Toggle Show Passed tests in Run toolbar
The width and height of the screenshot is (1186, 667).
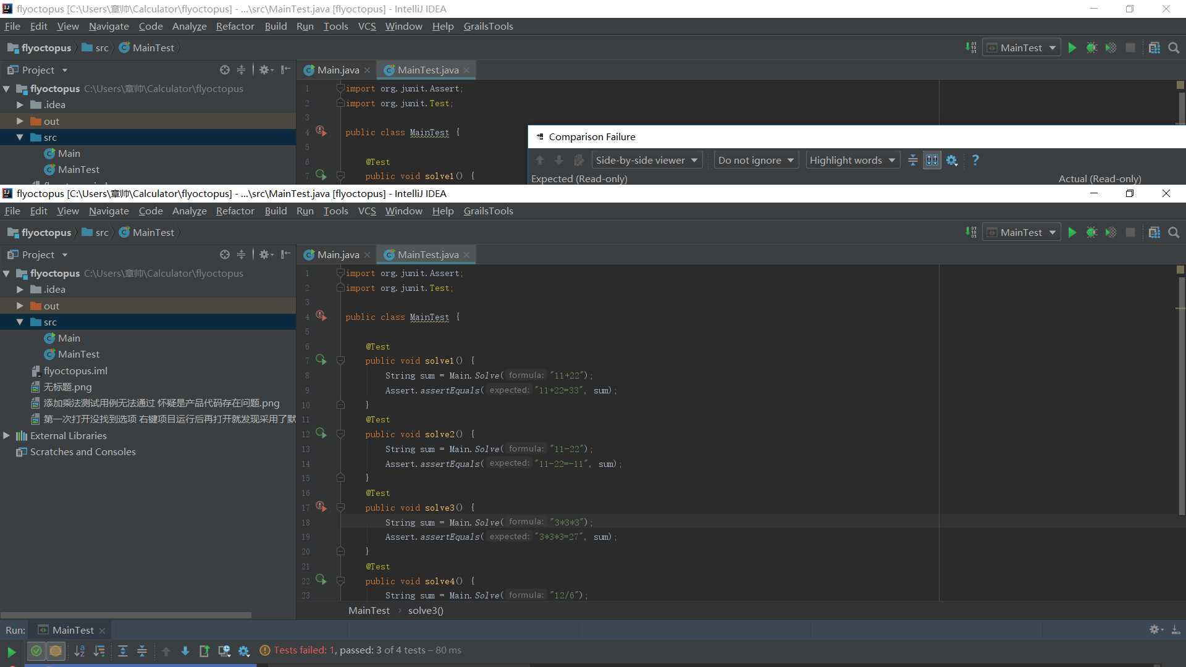36,651
